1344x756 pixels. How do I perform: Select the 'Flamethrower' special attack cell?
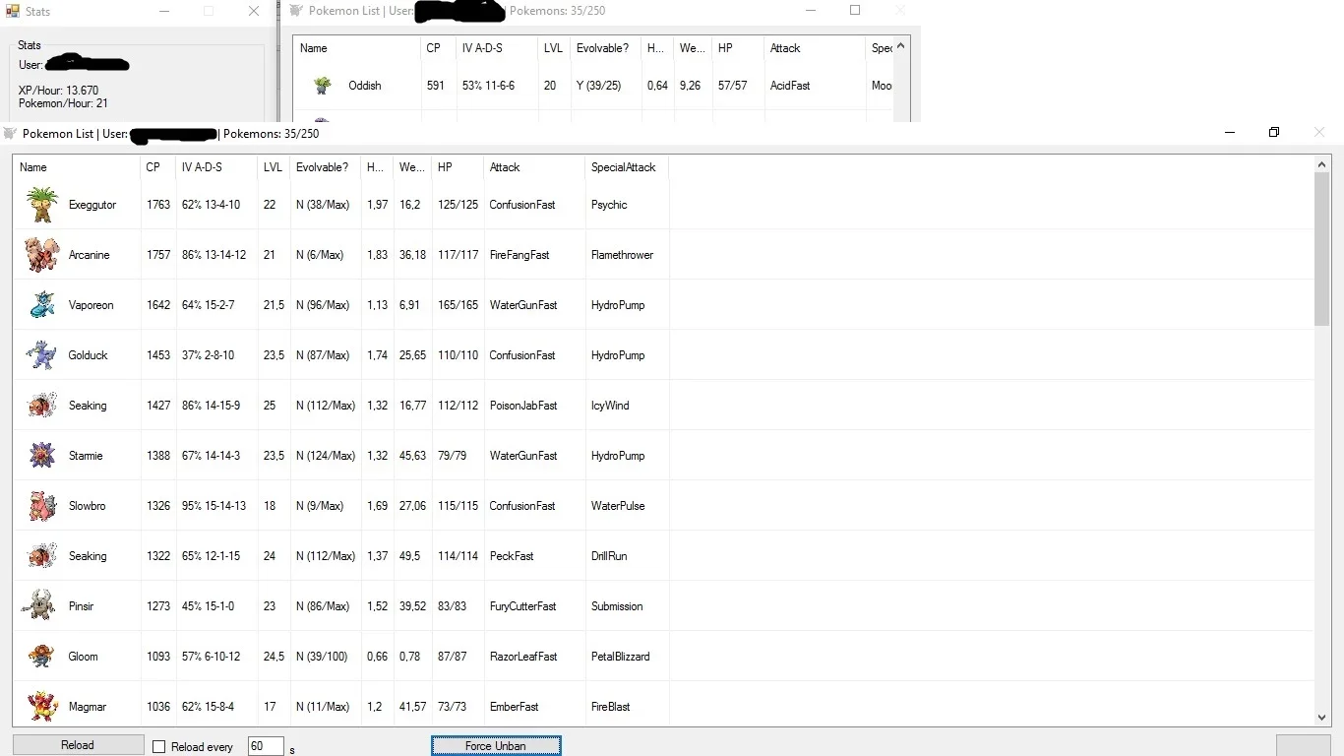(x=622, y=255)
